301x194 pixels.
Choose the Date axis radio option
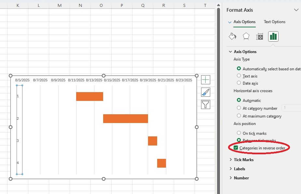pyautogui.click(x=239, y=83)
